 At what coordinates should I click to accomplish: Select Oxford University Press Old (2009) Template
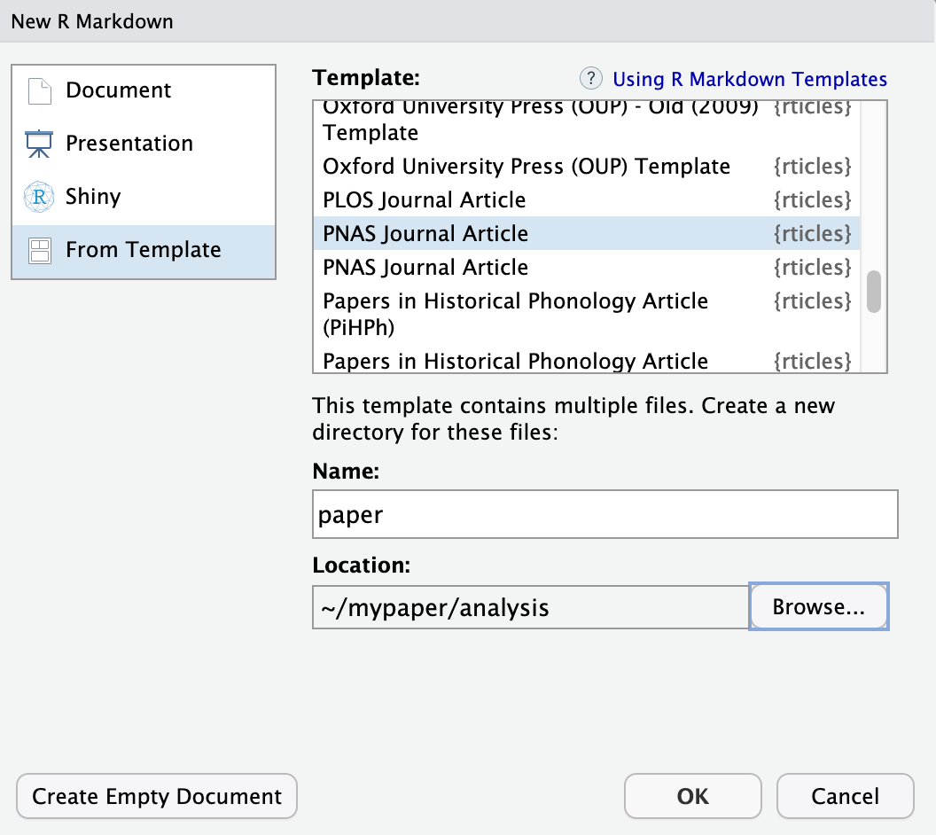click(540, 121)
